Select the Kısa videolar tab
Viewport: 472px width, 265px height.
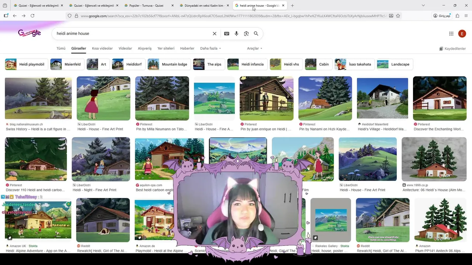click(102, 48)
